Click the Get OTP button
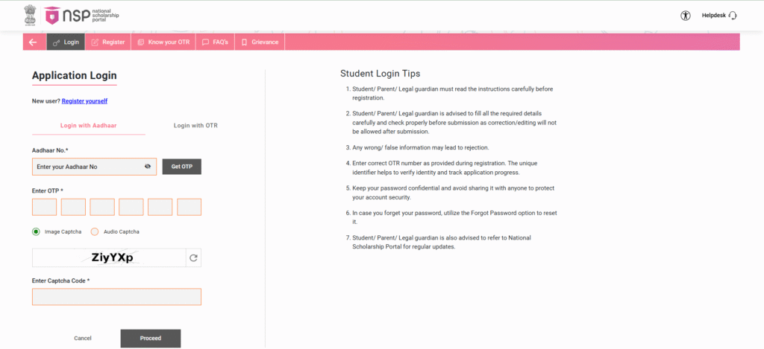Screen dimensions: 764x349 [181, 167]
